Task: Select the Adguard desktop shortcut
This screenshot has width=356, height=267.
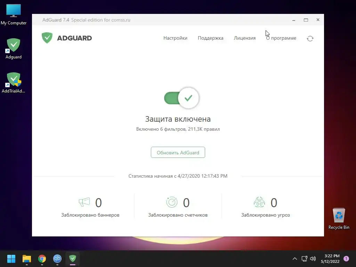Action: click(14, 49)
